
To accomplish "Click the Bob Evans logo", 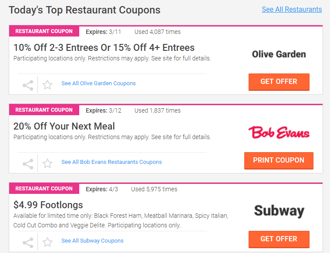I will click(x=279, y=133).
